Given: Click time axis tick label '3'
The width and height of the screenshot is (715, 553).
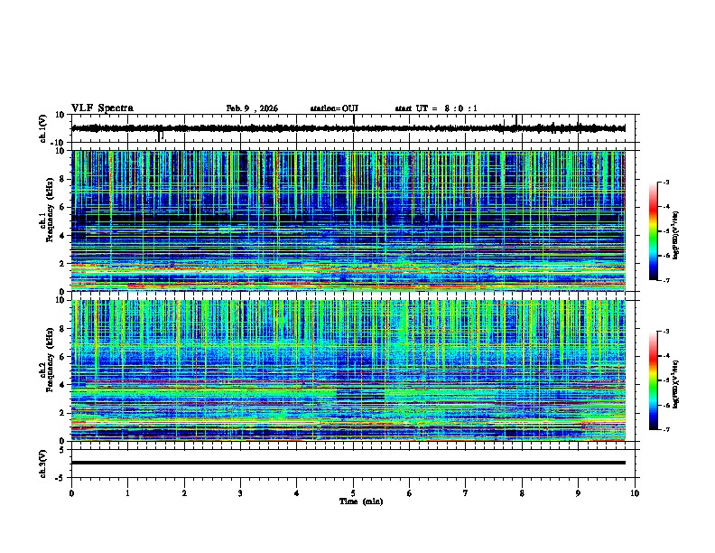Looking at the screenshot, I should coord(240,493).
